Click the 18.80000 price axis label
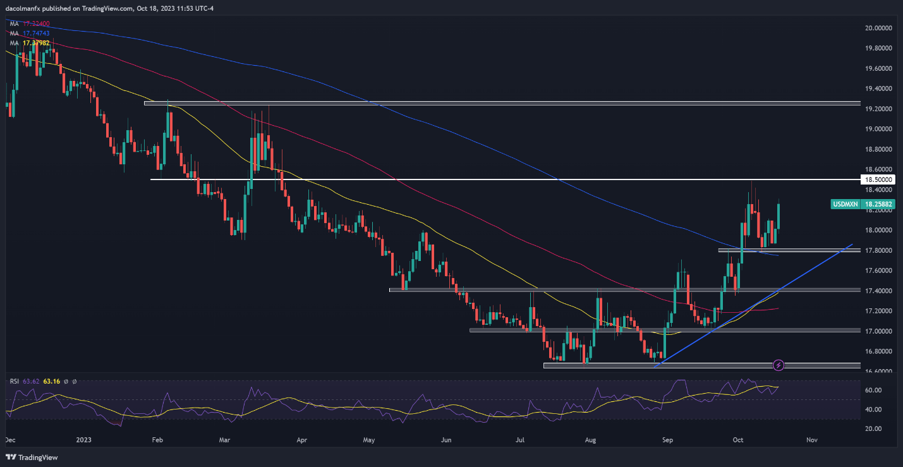The height and width of the screenshot is (467, 903). point(880,149)
